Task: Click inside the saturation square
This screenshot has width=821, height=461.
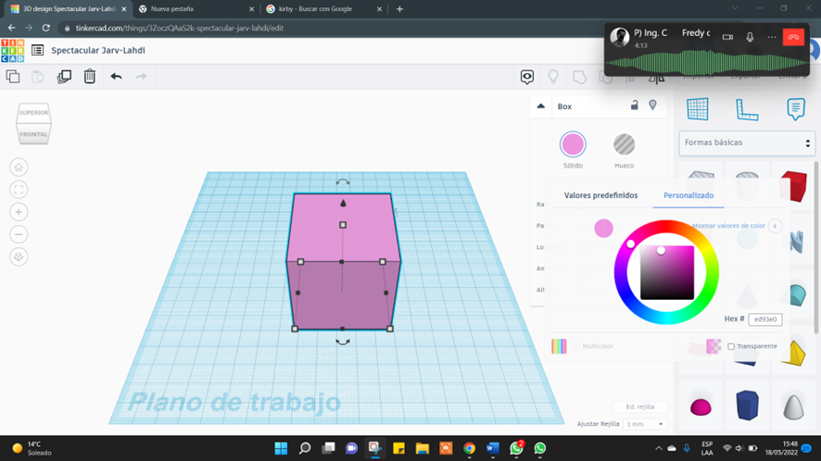Action: tap(667, 273)
